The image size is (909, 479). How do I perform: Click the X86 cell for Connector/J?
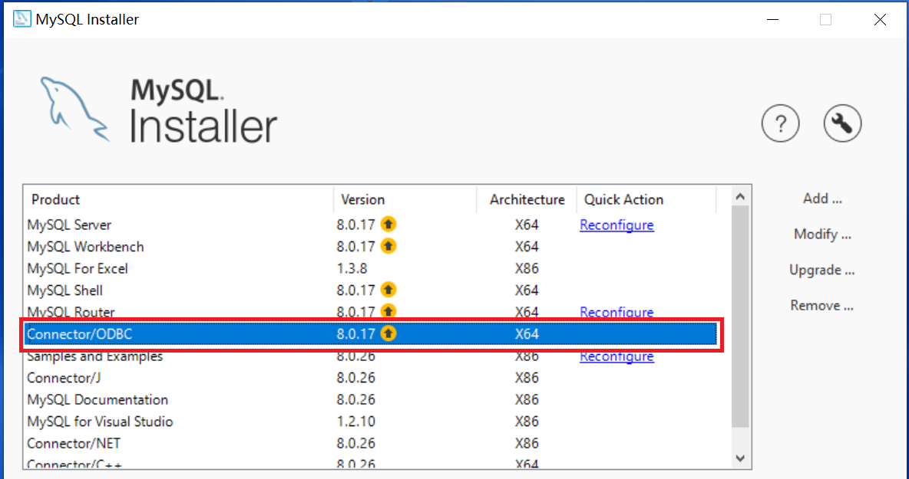527,378
